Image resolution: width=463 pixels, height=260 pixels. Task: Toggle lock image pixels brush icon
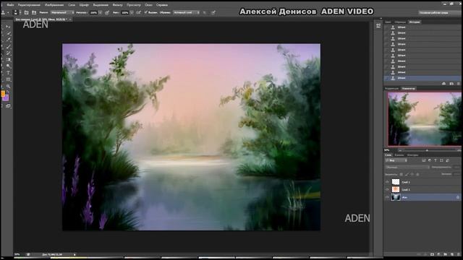tap(407, 175)
